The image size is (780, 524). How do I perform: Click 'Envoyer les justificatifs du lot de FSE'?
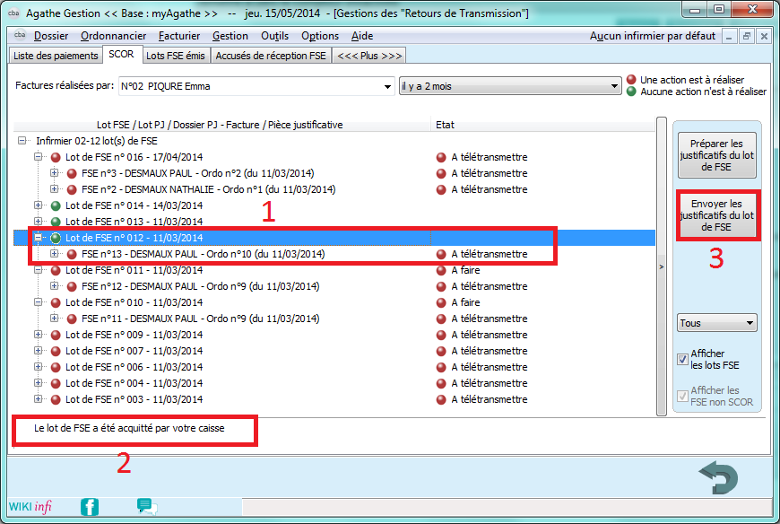(x=717, y=215)
